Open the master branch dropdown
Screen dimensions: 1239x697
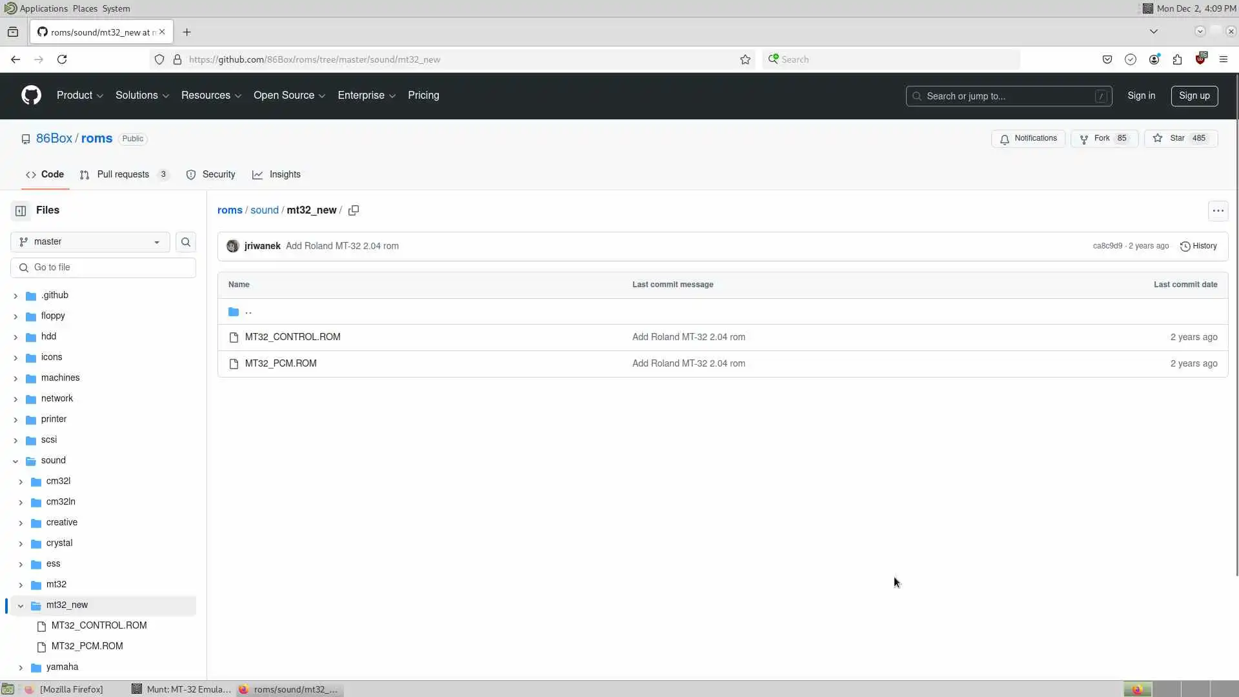point(90,242)
